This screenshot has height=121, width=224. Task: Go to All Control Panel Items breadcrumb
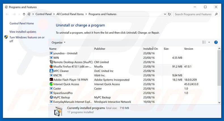70,14
